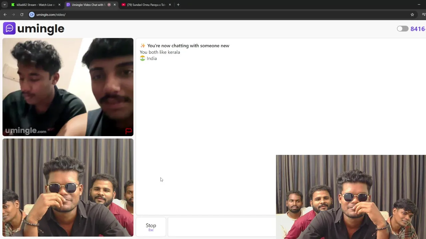Screen dimensions: 426x239
Task: Click the 'You both like kerala' text
Action: click(160, 52)
